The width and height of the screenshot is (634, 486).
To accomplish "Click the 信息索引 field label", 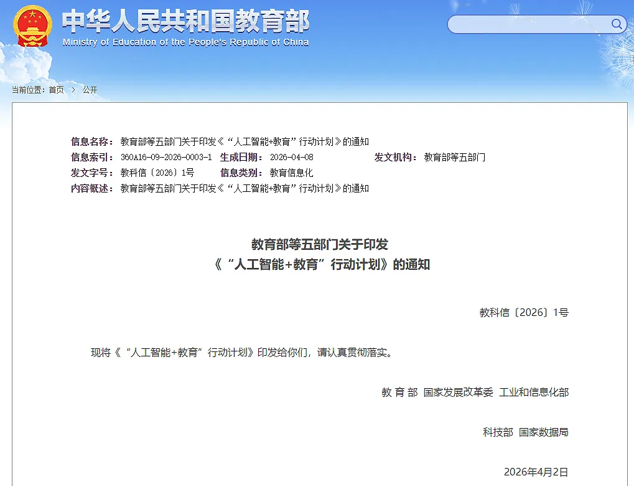I will pyautogui.click(x=92, y=157).
